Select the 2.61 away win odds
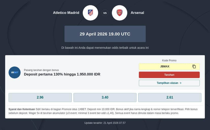The height and width of the screenshot is (130, 210). [x=170, y=97]
